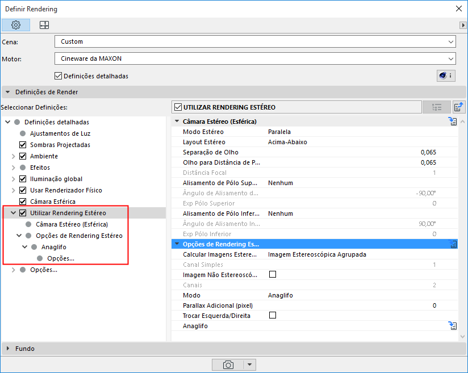This screenshot has width=468, height=373.
Task: Expand the Efeitos tree node
Action: [x=14, y=167]
